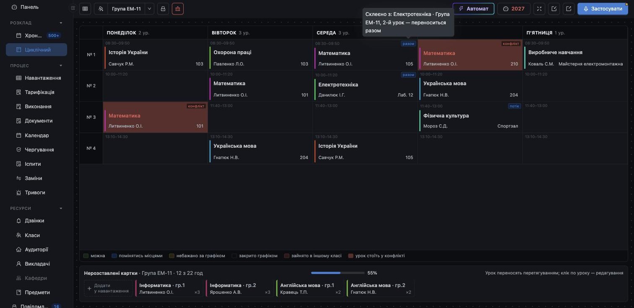Click the green 'можна' legend swatch
The image size is (634, 308).
[x=86, y=256]
